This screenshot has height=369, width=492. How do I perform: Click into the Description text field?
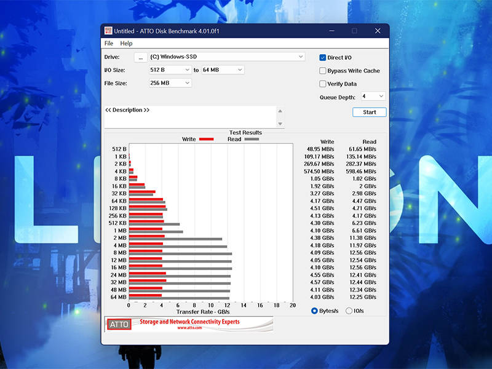[190, 117]
